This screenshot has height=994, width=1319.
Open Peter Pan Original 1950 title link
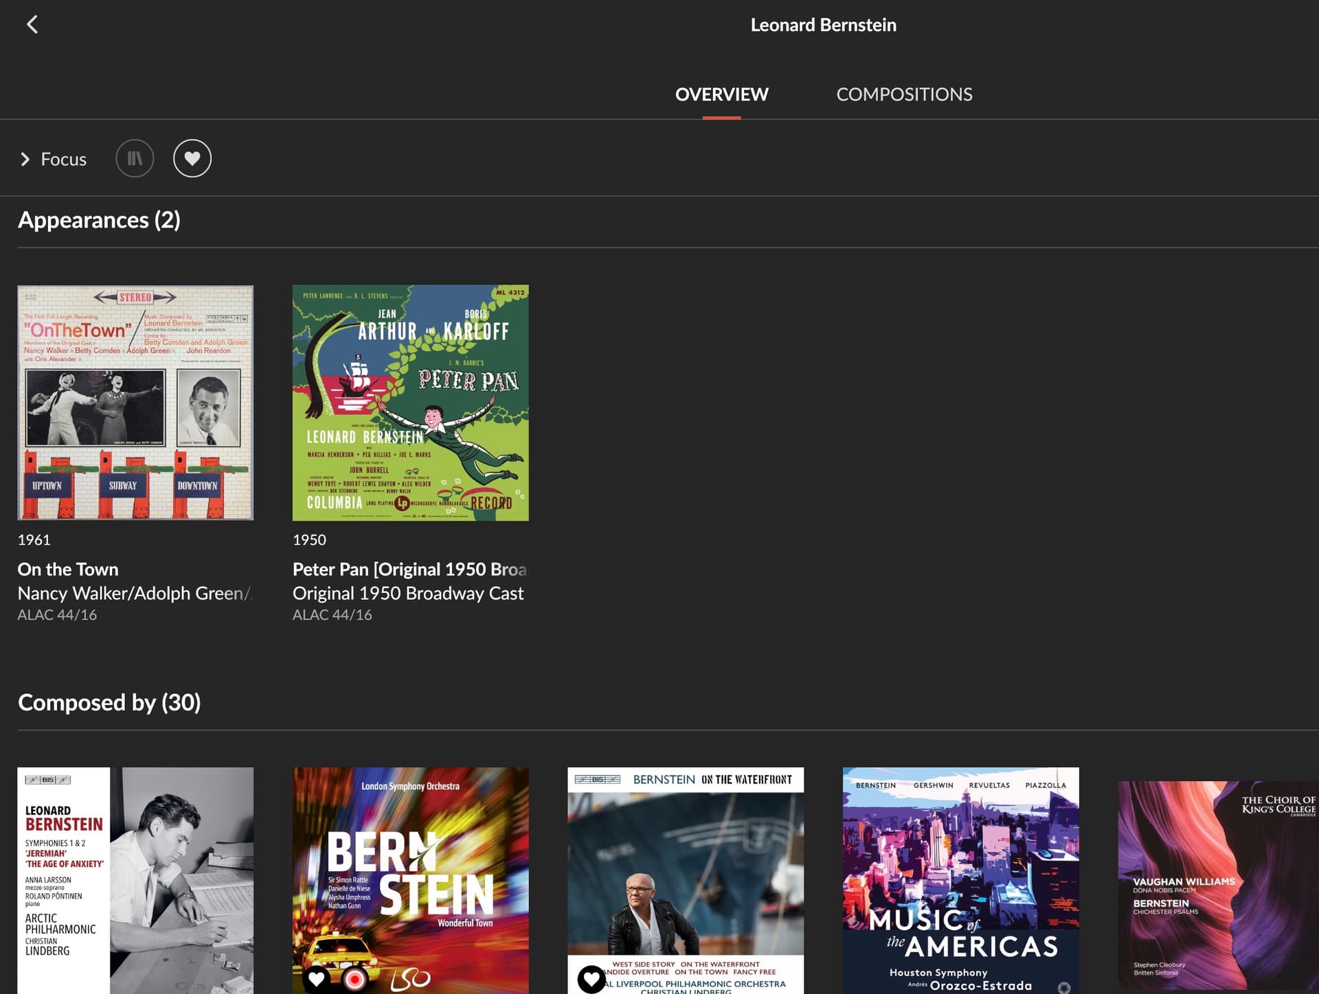(x=410, y=569)
